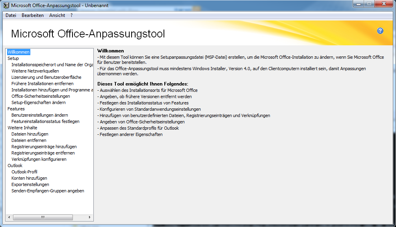Open the ? help menu
Screen dimensions: 396x227
click(71, 15)
